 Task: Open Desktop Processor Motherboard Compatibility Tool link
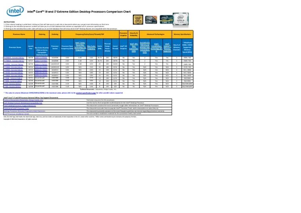pyautogui.click(x=23, y=103)
